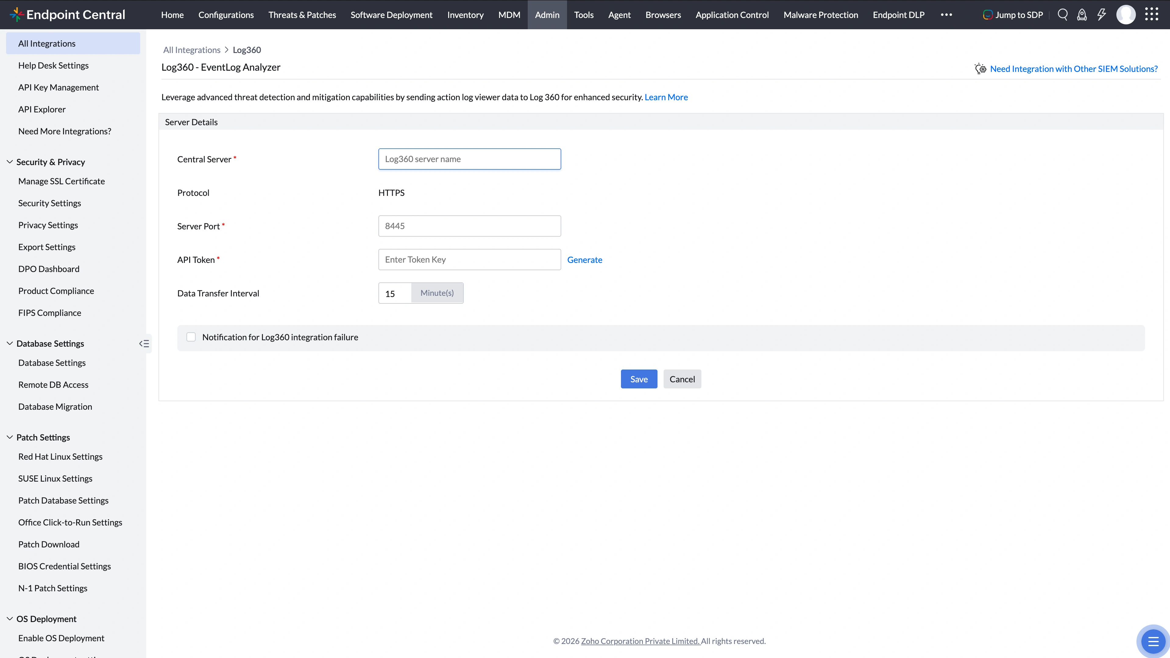
Task: Show more modules via ellipsis icon
Action: (946, 15)
